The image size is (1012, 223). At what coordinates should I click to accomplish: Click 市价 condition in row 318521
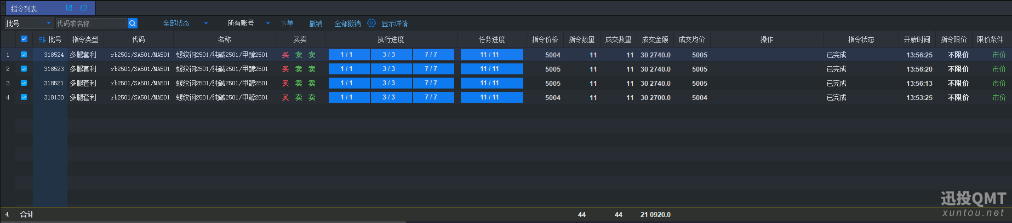coord(999,83)
